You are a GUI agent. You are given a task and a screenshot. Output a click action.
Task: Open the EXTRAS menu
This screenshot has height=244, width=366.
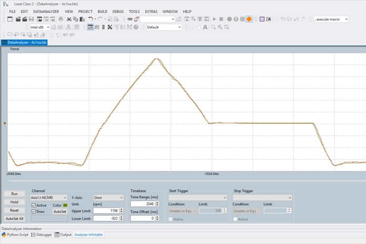151,12
